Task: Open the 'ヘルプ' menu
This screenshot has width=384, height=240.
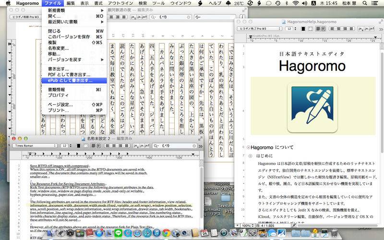Action: tap(215, 3)
